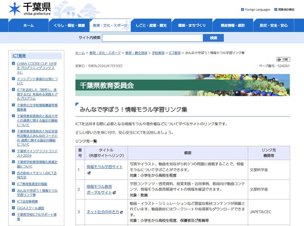Click the printer icon in the 印刷 button

pos(279,59)
